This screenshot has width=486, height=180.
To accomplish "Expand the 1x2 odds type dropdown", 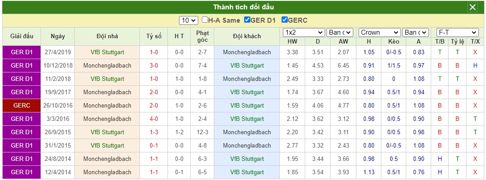I will (304, 32).
